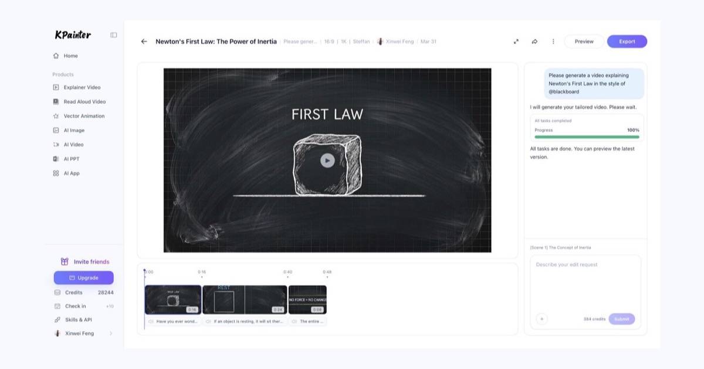Image resolution: width=704 pixels, height=369 pixels.
Task: Click the Upgrade button
Action: tap(84, 278)
